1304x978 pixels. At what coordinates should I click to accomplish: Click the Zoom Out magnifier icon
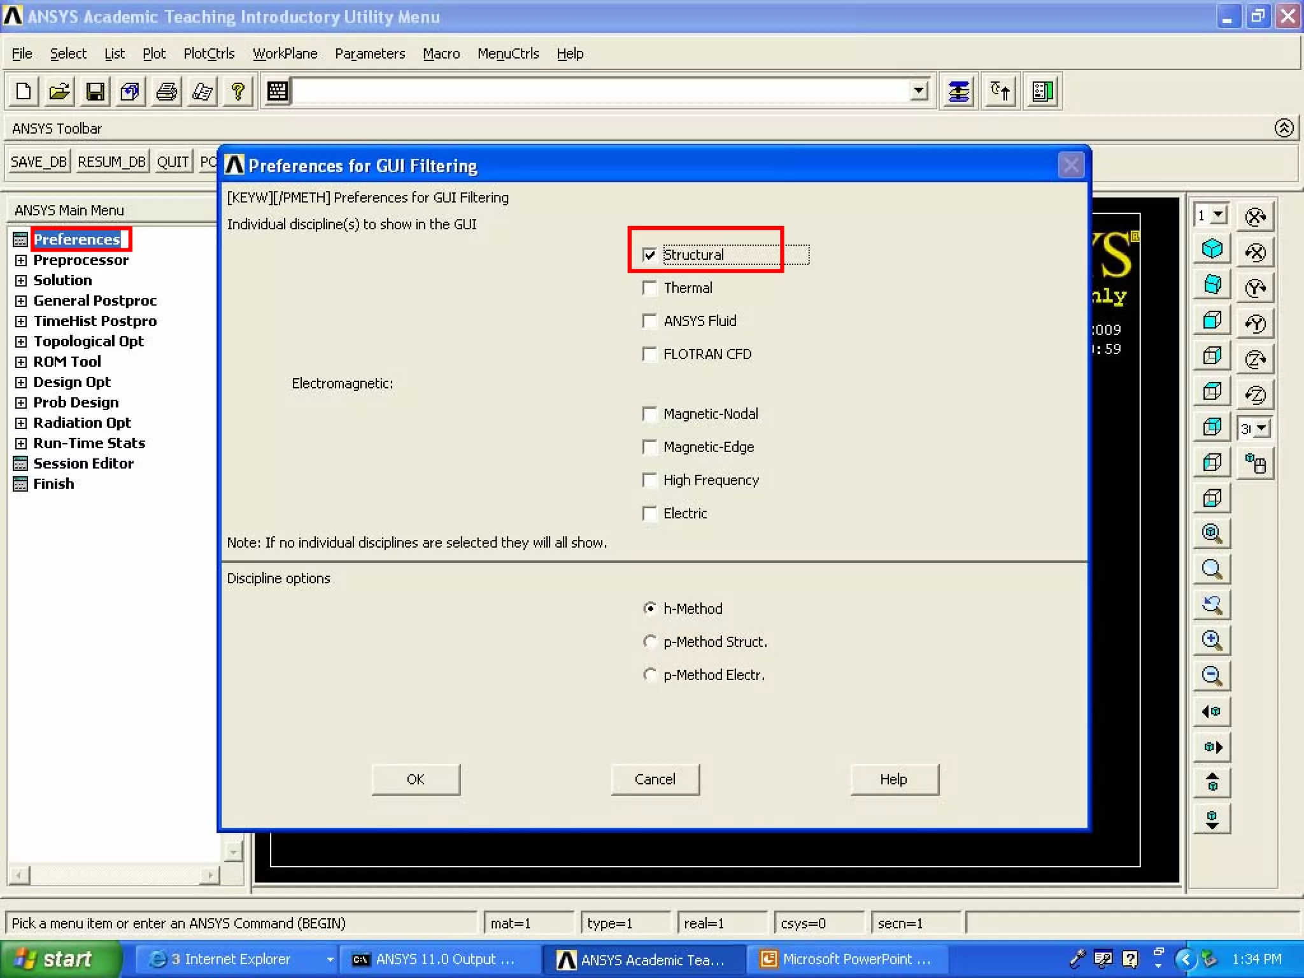pos(1212,676)
